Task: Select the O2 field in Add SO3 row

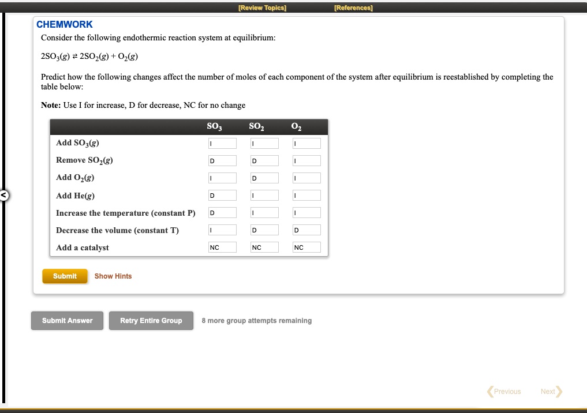Action: (x=306, y=142)
